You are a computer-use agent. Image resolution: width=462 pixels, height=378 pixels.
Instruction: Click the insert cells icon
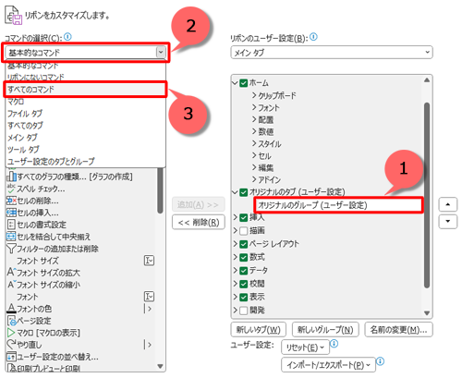coord(11,213)
